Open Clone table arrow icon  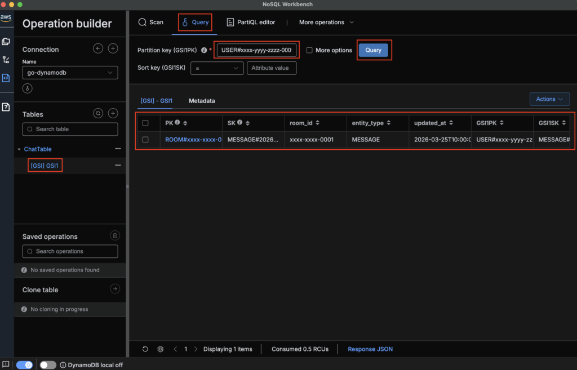pyautogui.click(x=114, y=289)
